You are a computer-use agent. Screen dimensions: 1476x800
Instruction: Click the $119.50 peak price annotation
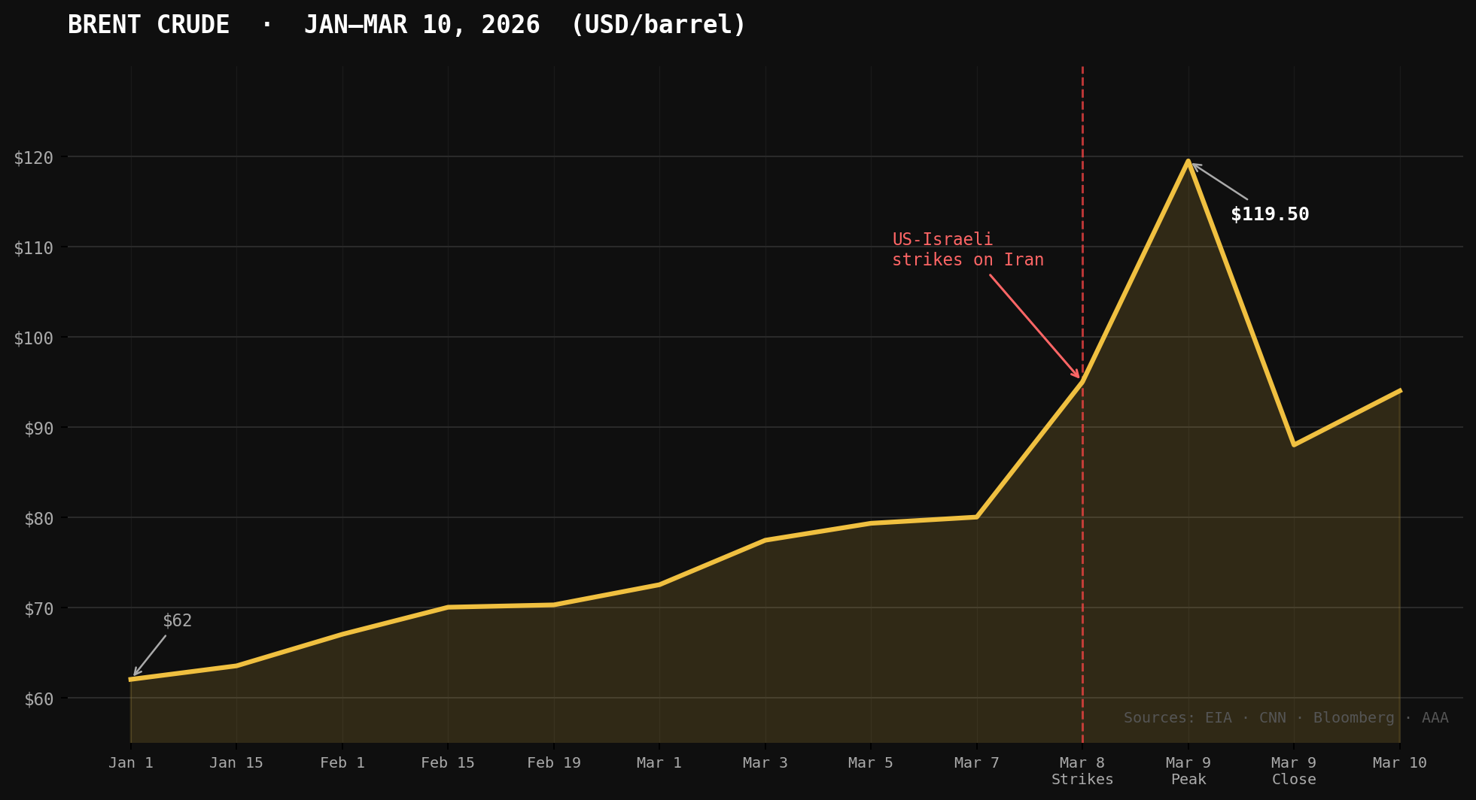point(1269,214)
